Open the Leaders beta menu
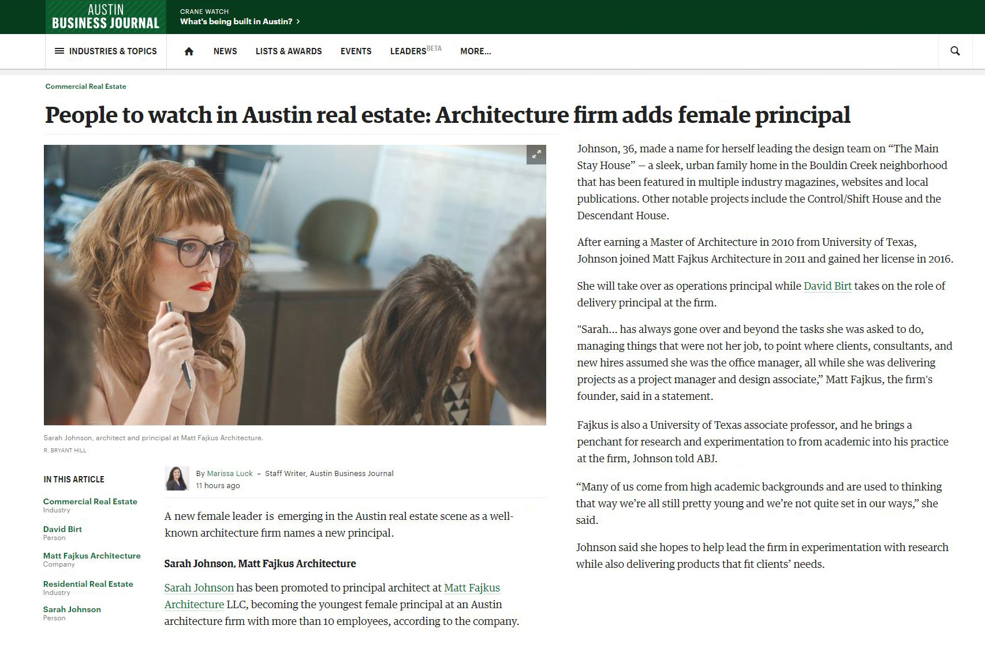Screen dimensions: 985x663 pyautogui.click(x=416, y=51)
